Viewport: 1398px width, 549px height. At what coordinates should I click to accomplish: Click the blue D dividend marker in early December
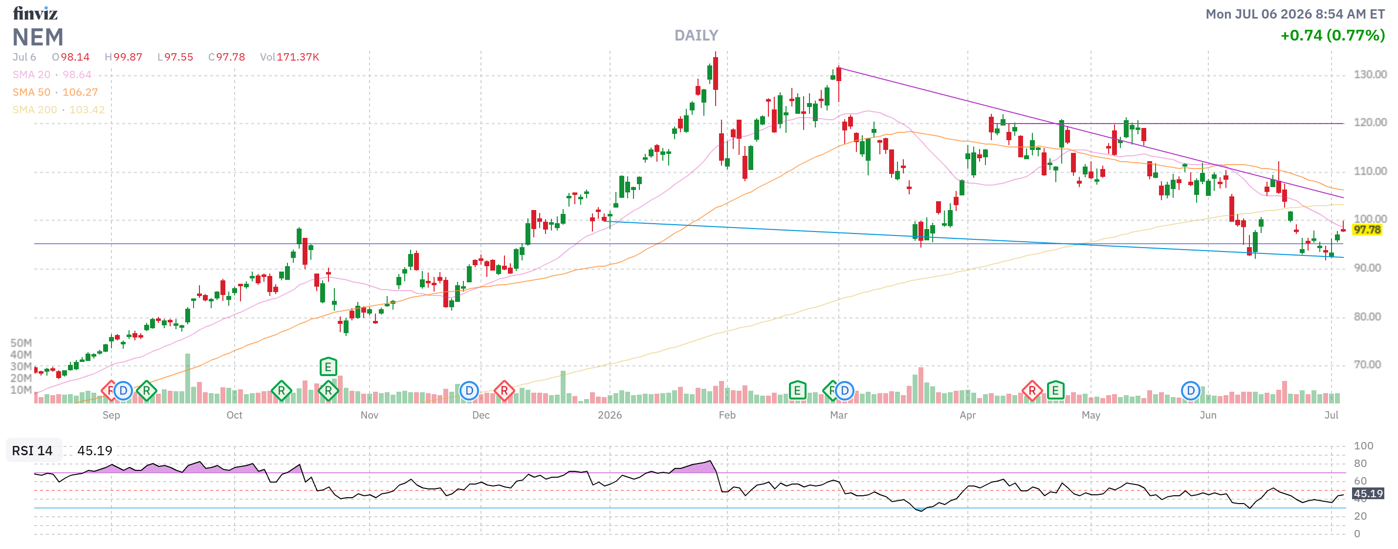point(469,391)
